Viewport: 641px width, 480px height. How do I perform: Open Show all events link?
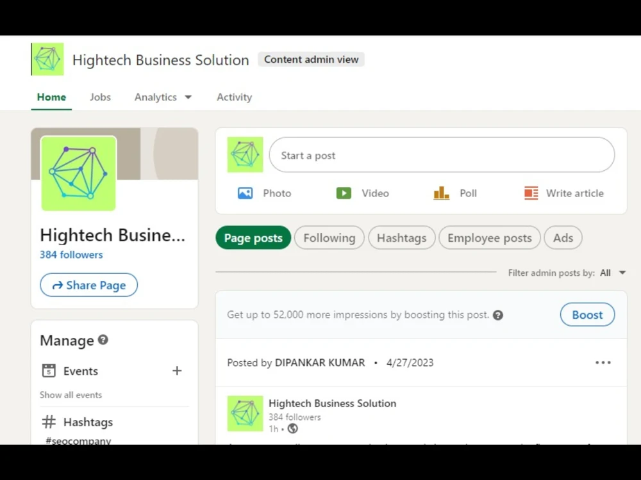pyautogui.click(x=71, y=395)
